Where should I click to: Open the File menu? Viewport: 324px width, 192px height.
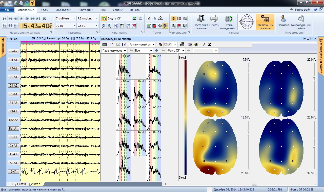pos(7,10)
